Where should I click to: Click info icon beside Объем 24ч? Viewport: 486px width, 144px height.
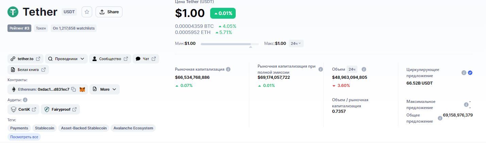(364, 69)
